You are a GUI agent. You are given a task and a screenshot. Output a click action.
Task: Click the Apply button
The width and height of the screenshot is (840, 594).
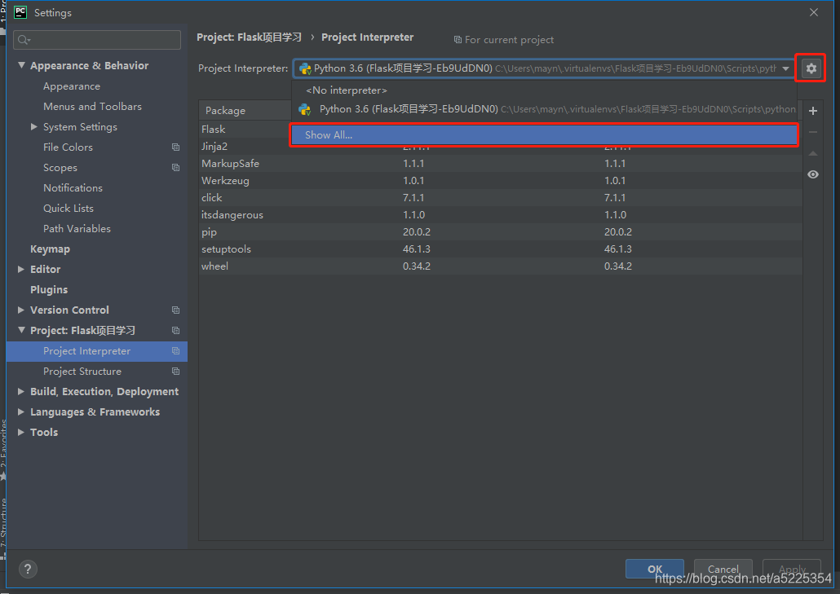[792, 569]
